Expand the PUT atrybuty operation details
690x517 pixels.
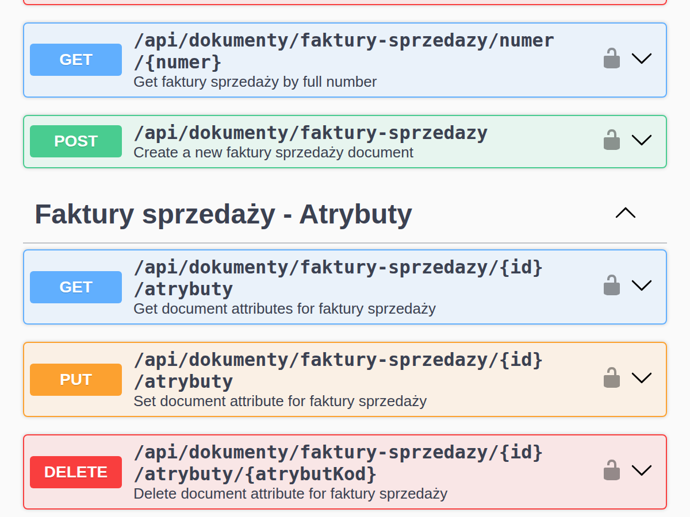pos(642,377)
